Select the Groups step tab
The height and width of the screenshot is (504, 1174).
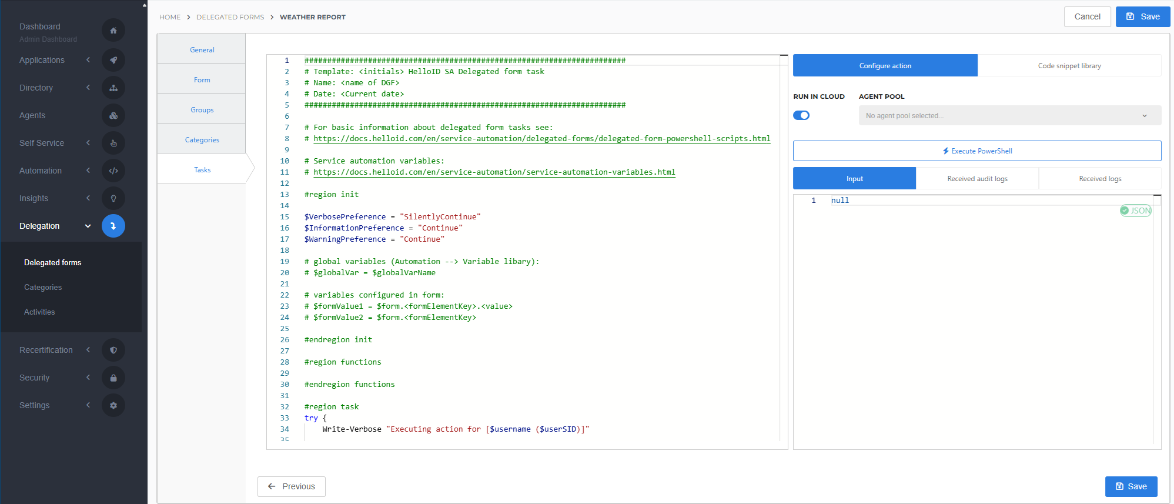coord(202,110)
